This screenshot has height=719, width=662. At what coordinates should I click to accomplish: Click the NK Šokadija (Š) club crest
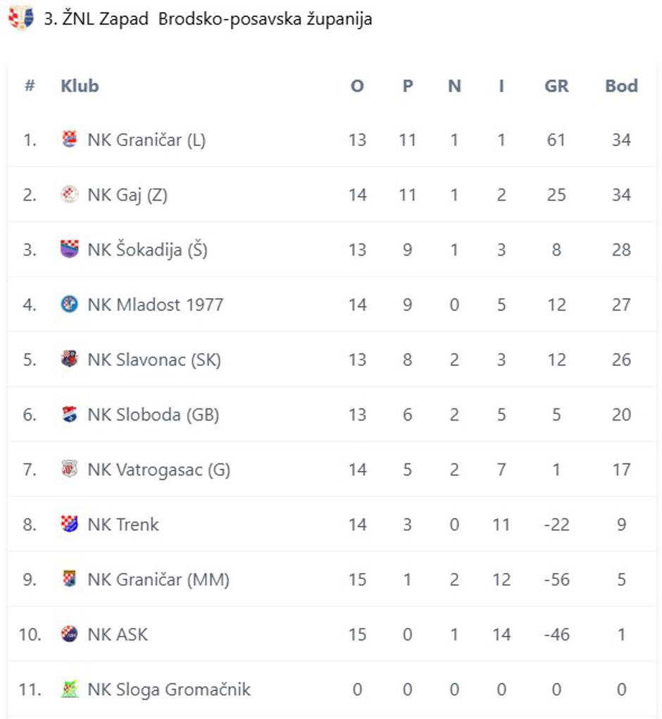pyautogui.click(x=69, y=249)
